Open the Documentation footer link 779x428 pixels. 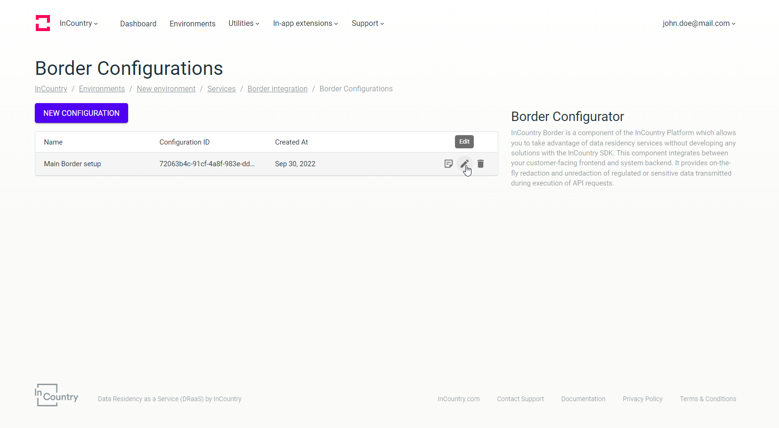coord(584,399)
